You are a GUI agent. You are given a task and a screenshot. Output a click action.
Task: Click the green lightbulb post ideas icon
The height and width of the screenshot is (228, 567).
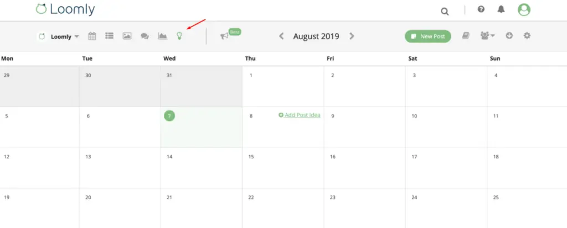pyautogui.click(x=179, y=36)
